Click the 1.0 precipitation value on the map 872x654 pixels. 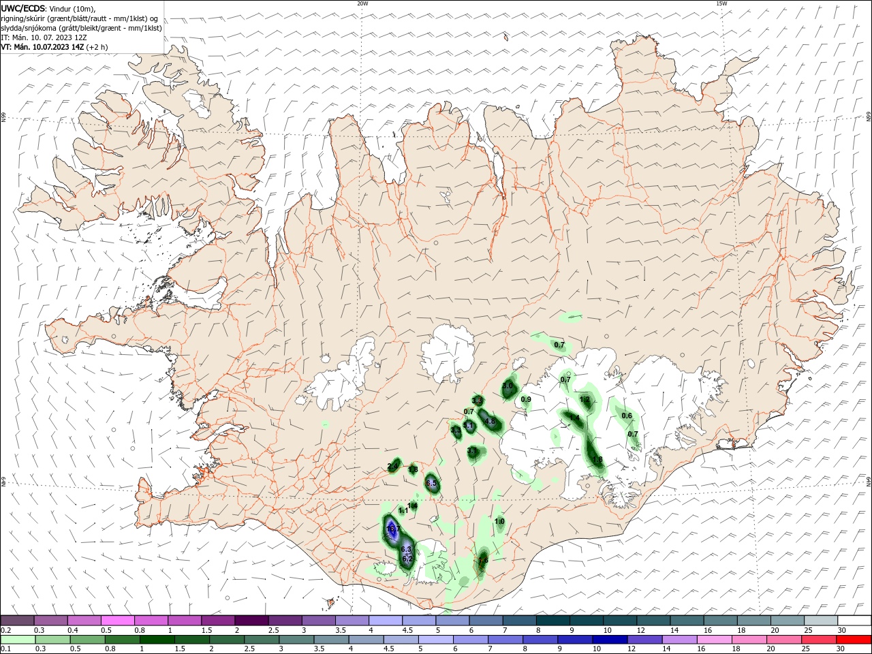point(499,521)
